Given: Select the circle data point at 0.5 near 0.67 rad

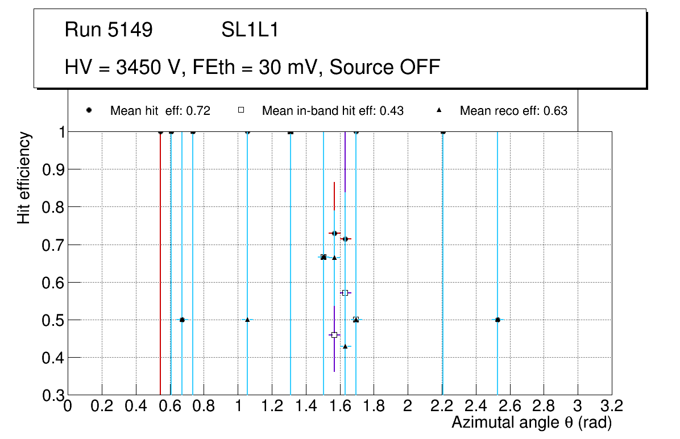Looking at the screenshot, I should [182, 320].
